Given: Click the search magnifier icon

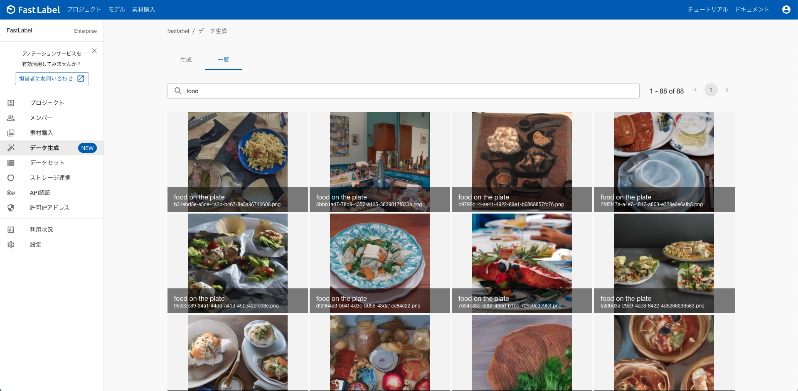Looking at the screenshot, I should click(178, 91).
